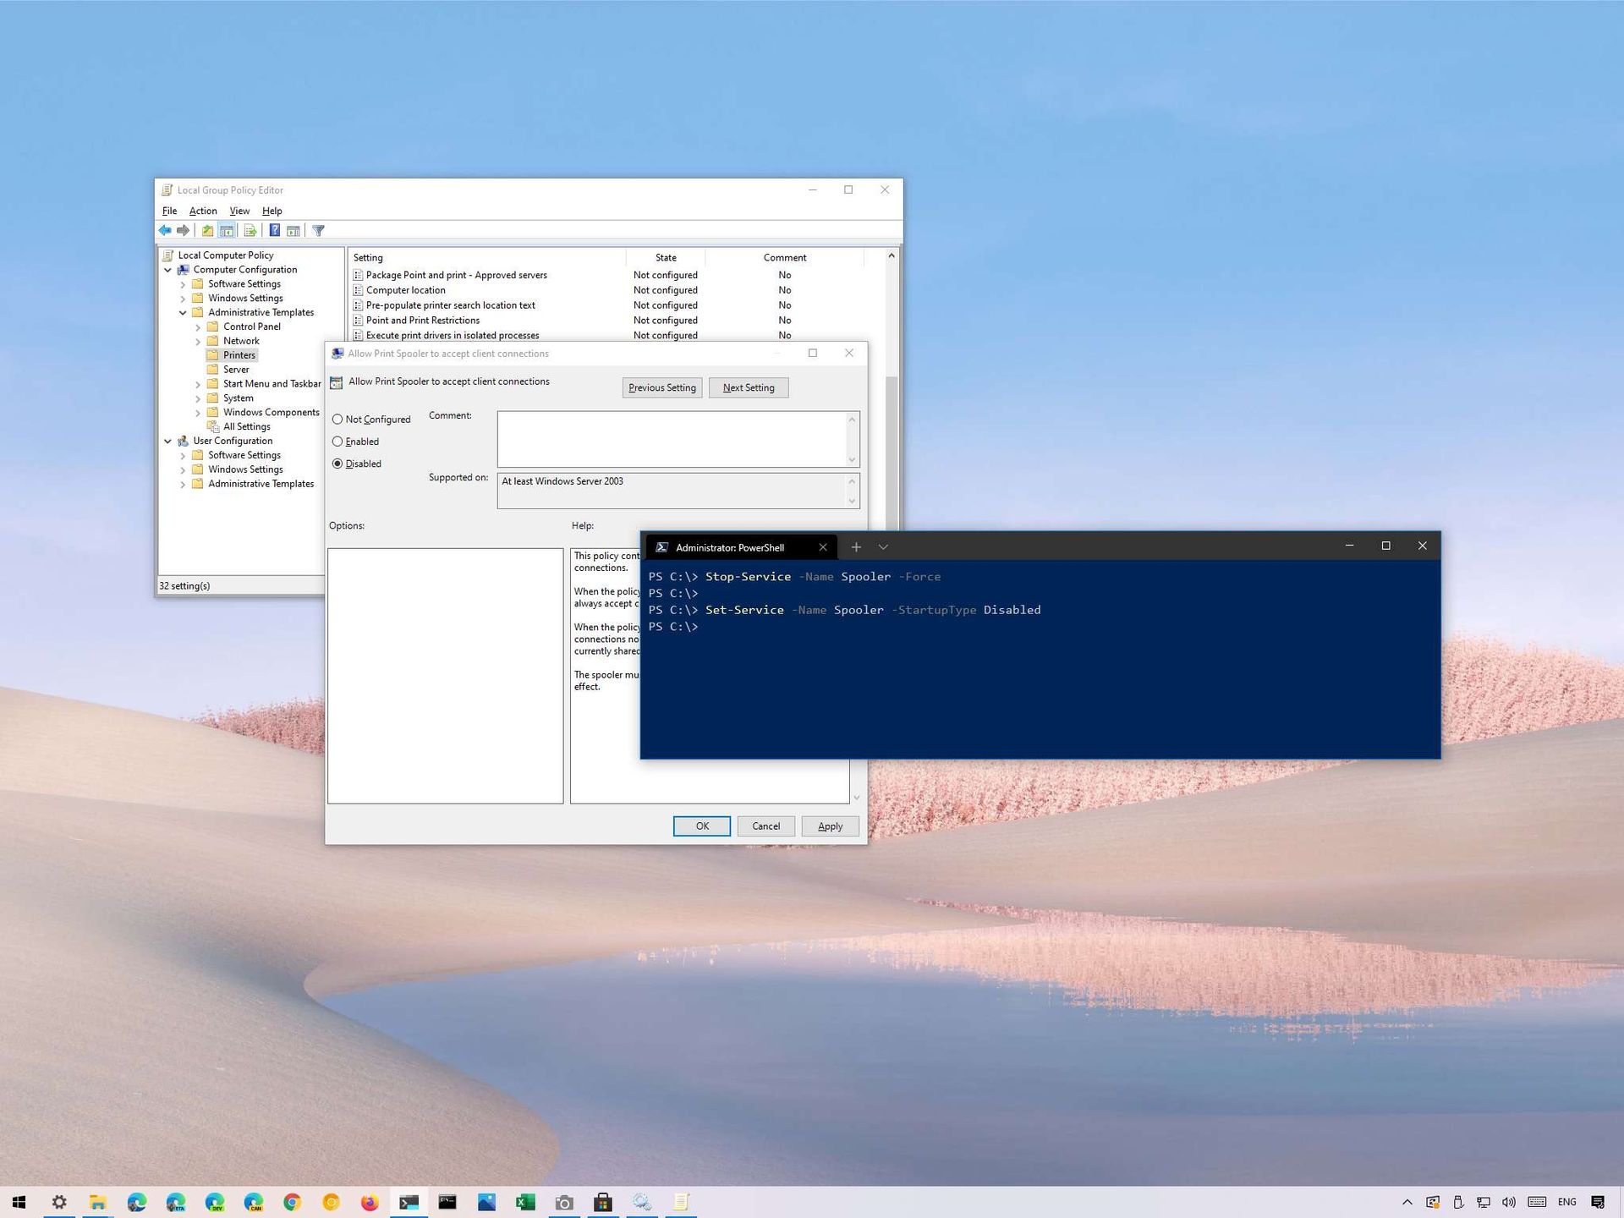The width and height of the screenshot is (1624, 1218).
Task: Open the View menu
Action: coord(239,211)
